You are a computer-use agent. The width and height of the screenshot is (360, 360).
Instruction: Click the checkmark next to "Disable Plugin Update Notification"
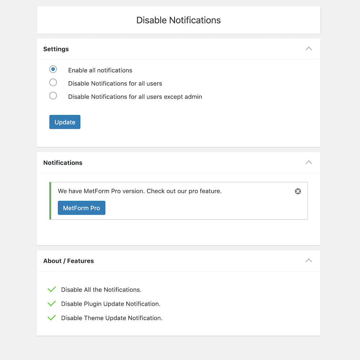[51, 303]
